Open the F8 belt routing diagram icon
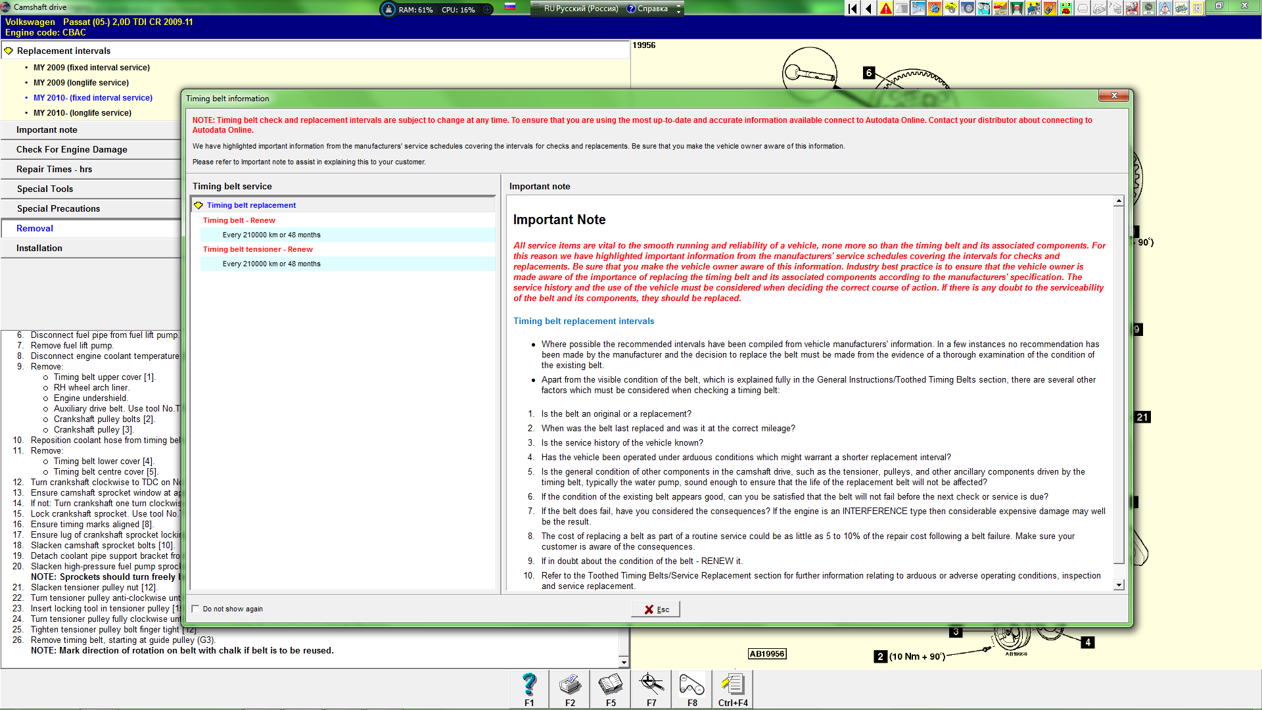 coord(692,689)
